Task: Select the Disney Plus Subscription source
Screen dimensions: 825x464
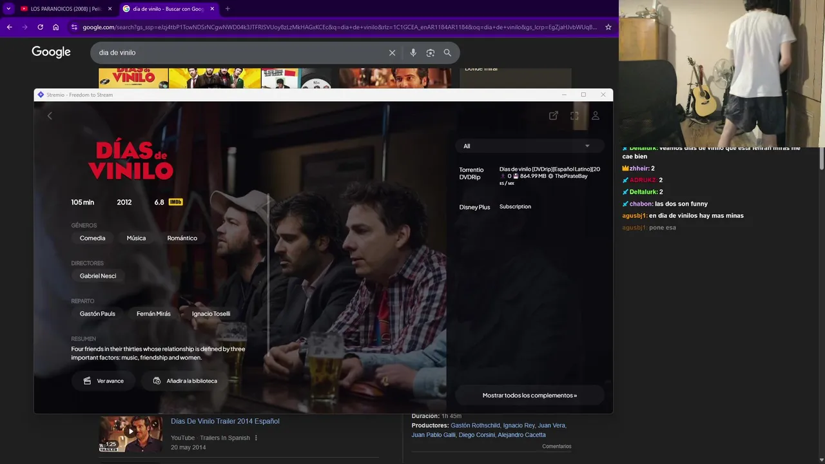Action: (x=530, y=207)
